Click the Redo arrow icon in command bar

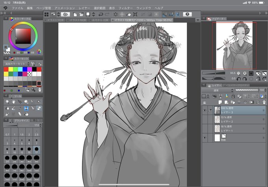tap(107, 14)
